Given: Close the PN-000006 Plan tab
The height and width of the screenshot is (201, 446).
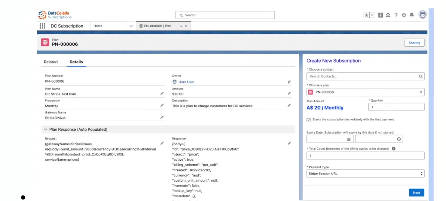Looking at the screenshot, I should (187, 26).
